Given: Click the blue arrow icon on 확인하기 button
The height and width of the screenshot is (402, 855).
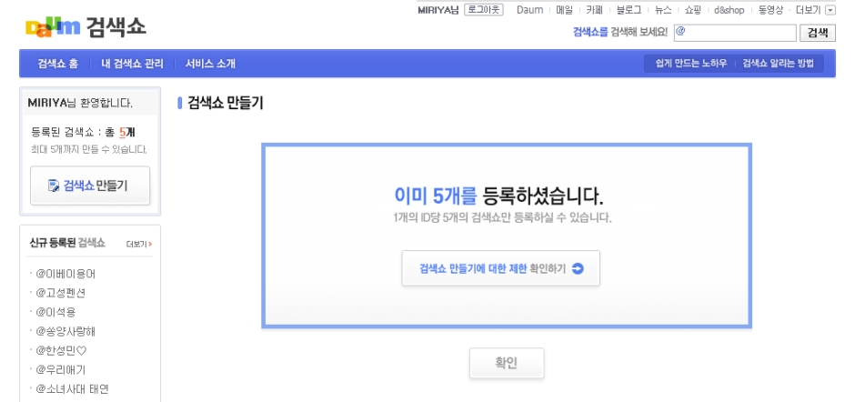Looking at the screenshot, I should point(578,268).
